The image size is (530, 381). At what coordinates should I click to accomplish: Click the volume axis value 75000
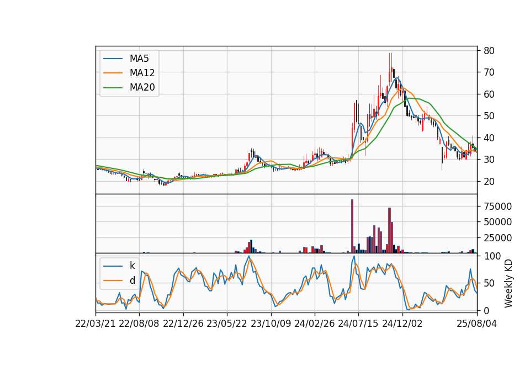(x=497, y=206)
